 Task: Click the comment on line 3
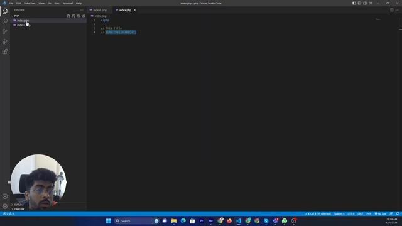(x=111, y=28)
